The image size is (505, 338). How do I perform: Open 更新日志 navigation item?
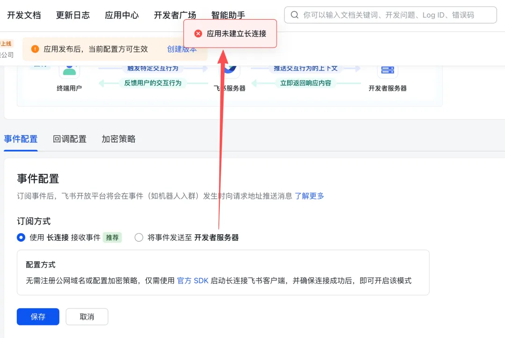[73, 15]
